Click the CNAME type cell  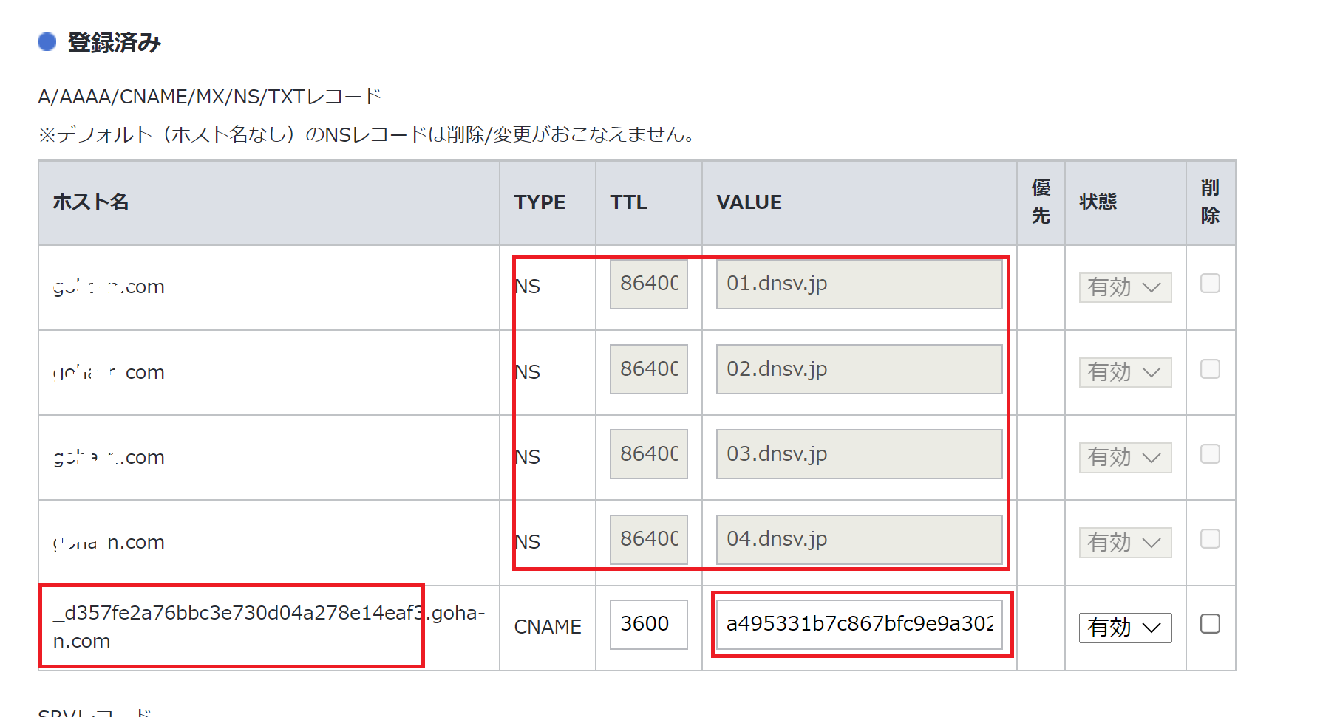click(x=548, y=627)
